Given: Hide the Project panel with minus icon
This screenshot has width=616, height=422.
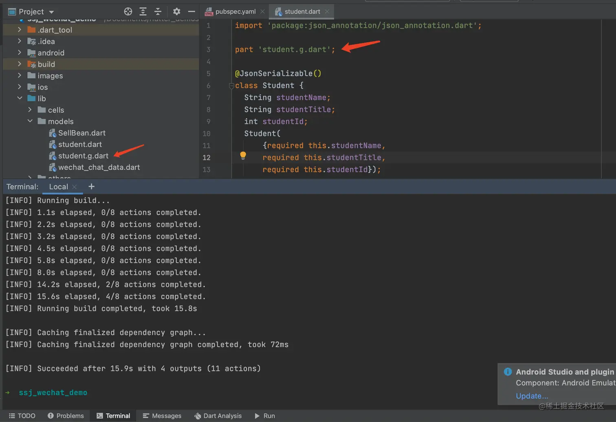Looking at the screenshot, I should coord(191,11).
